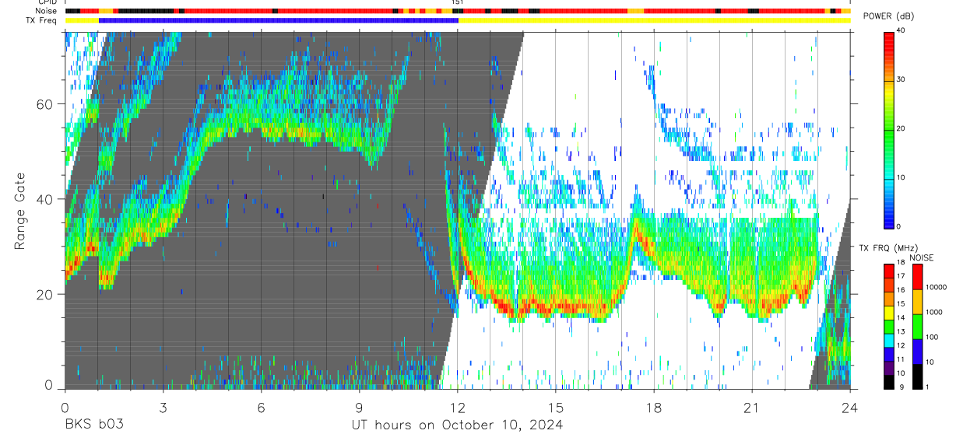
Task: Click the black segment of NOISE legend
Action: [917, 376]
